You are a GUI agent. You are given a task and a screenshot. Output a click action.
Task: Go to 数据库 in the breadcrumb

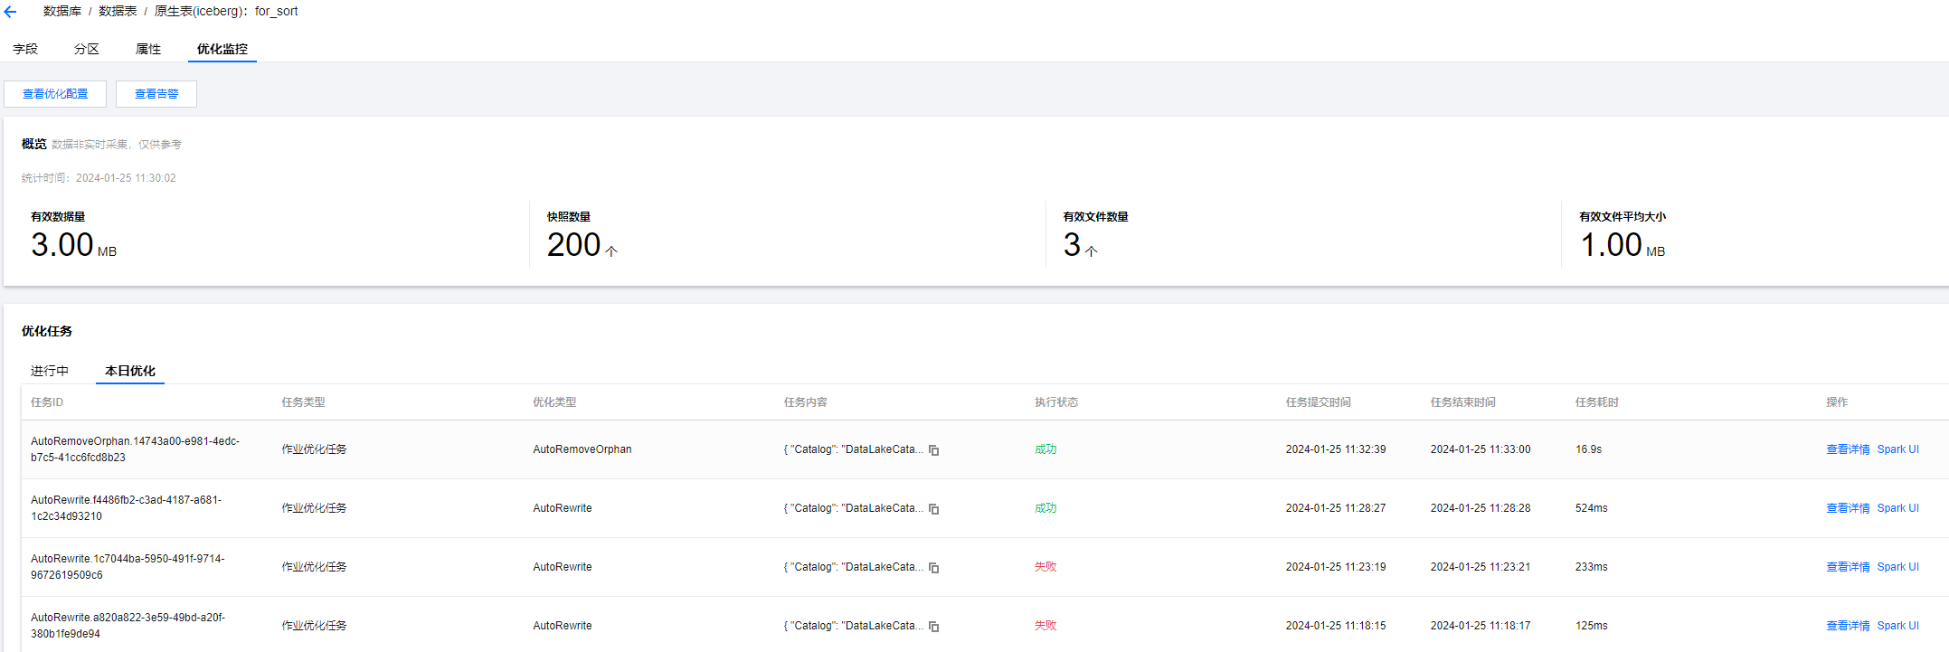click(x=62, y=12)
